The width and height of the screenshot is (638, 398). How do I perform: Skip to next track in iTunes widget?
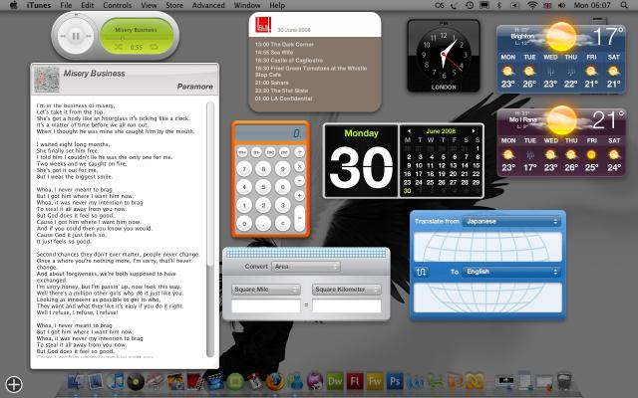pyautogui.click(x=89, y=36)
